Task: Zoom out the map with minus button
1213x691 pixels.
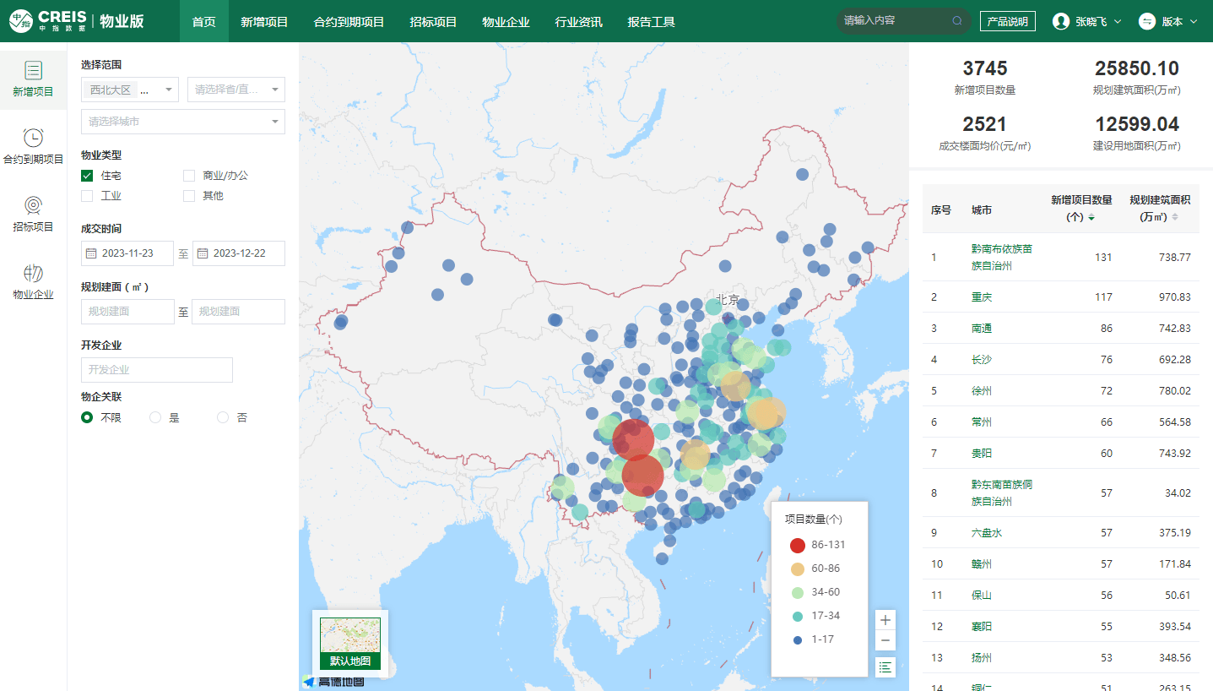Action: [x=885, y=641]
